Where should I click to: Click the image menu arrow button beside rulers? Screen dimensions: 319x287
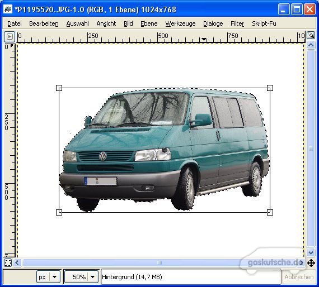pyautogui.click(x=10, y=36)
